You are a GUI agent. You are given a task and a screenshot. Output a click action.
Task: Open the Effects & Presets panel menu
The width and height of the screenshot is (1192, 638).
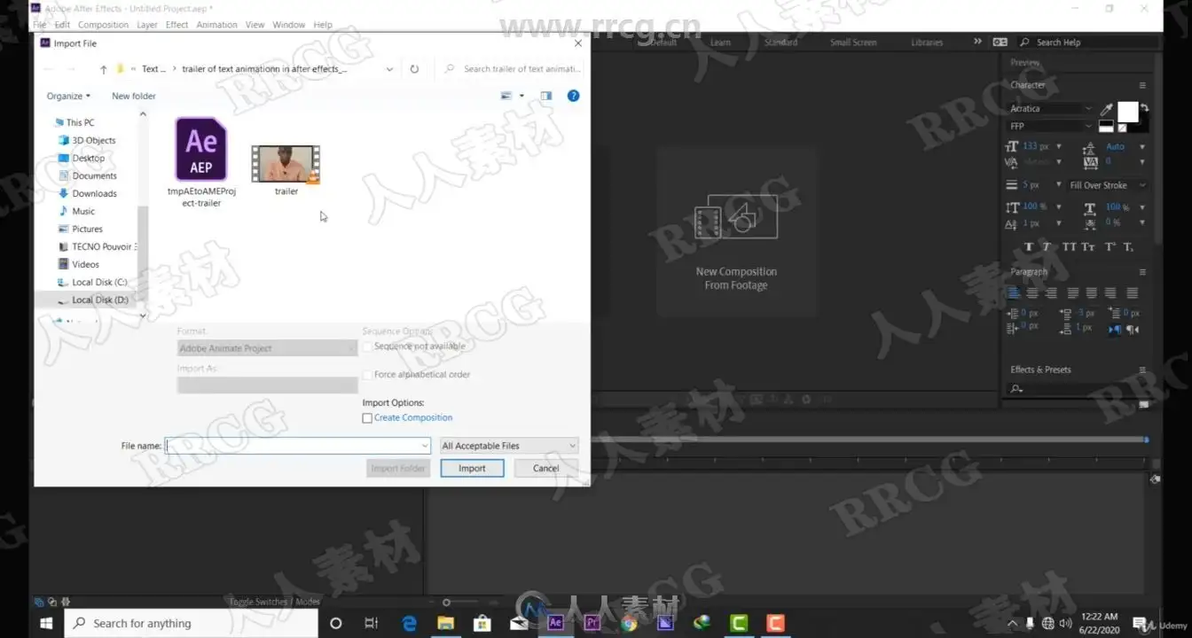click(1142, 370)
